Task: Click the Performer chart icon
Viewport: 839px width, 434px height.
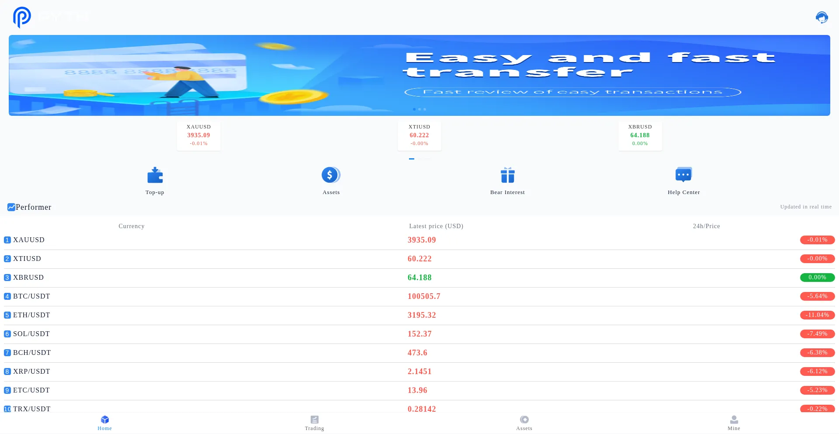Action: click(x=11, y=207)
